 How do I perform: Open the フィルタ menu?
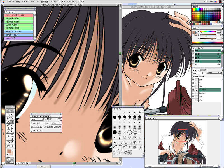point(54,1)
